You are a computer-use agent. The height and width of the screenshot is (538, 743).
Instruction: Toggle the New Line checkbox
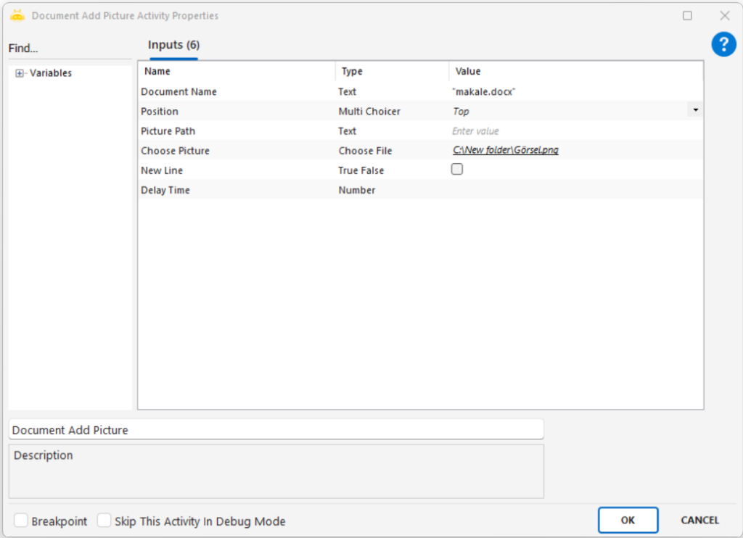[x=457, y=170]
